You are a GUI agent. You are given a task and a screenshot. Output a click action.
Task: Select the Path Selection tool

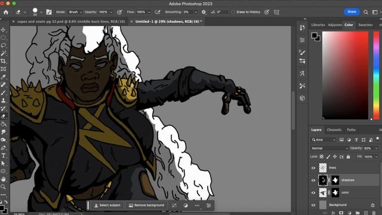point(4,163)
